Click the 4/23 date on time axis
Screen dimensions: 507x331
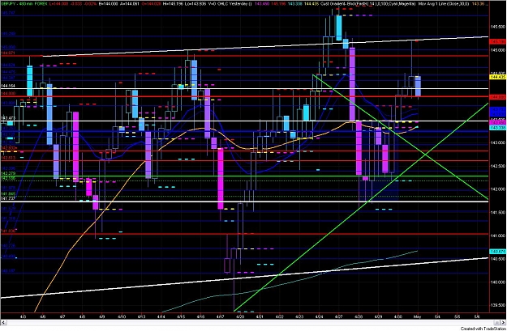[299, 316]
